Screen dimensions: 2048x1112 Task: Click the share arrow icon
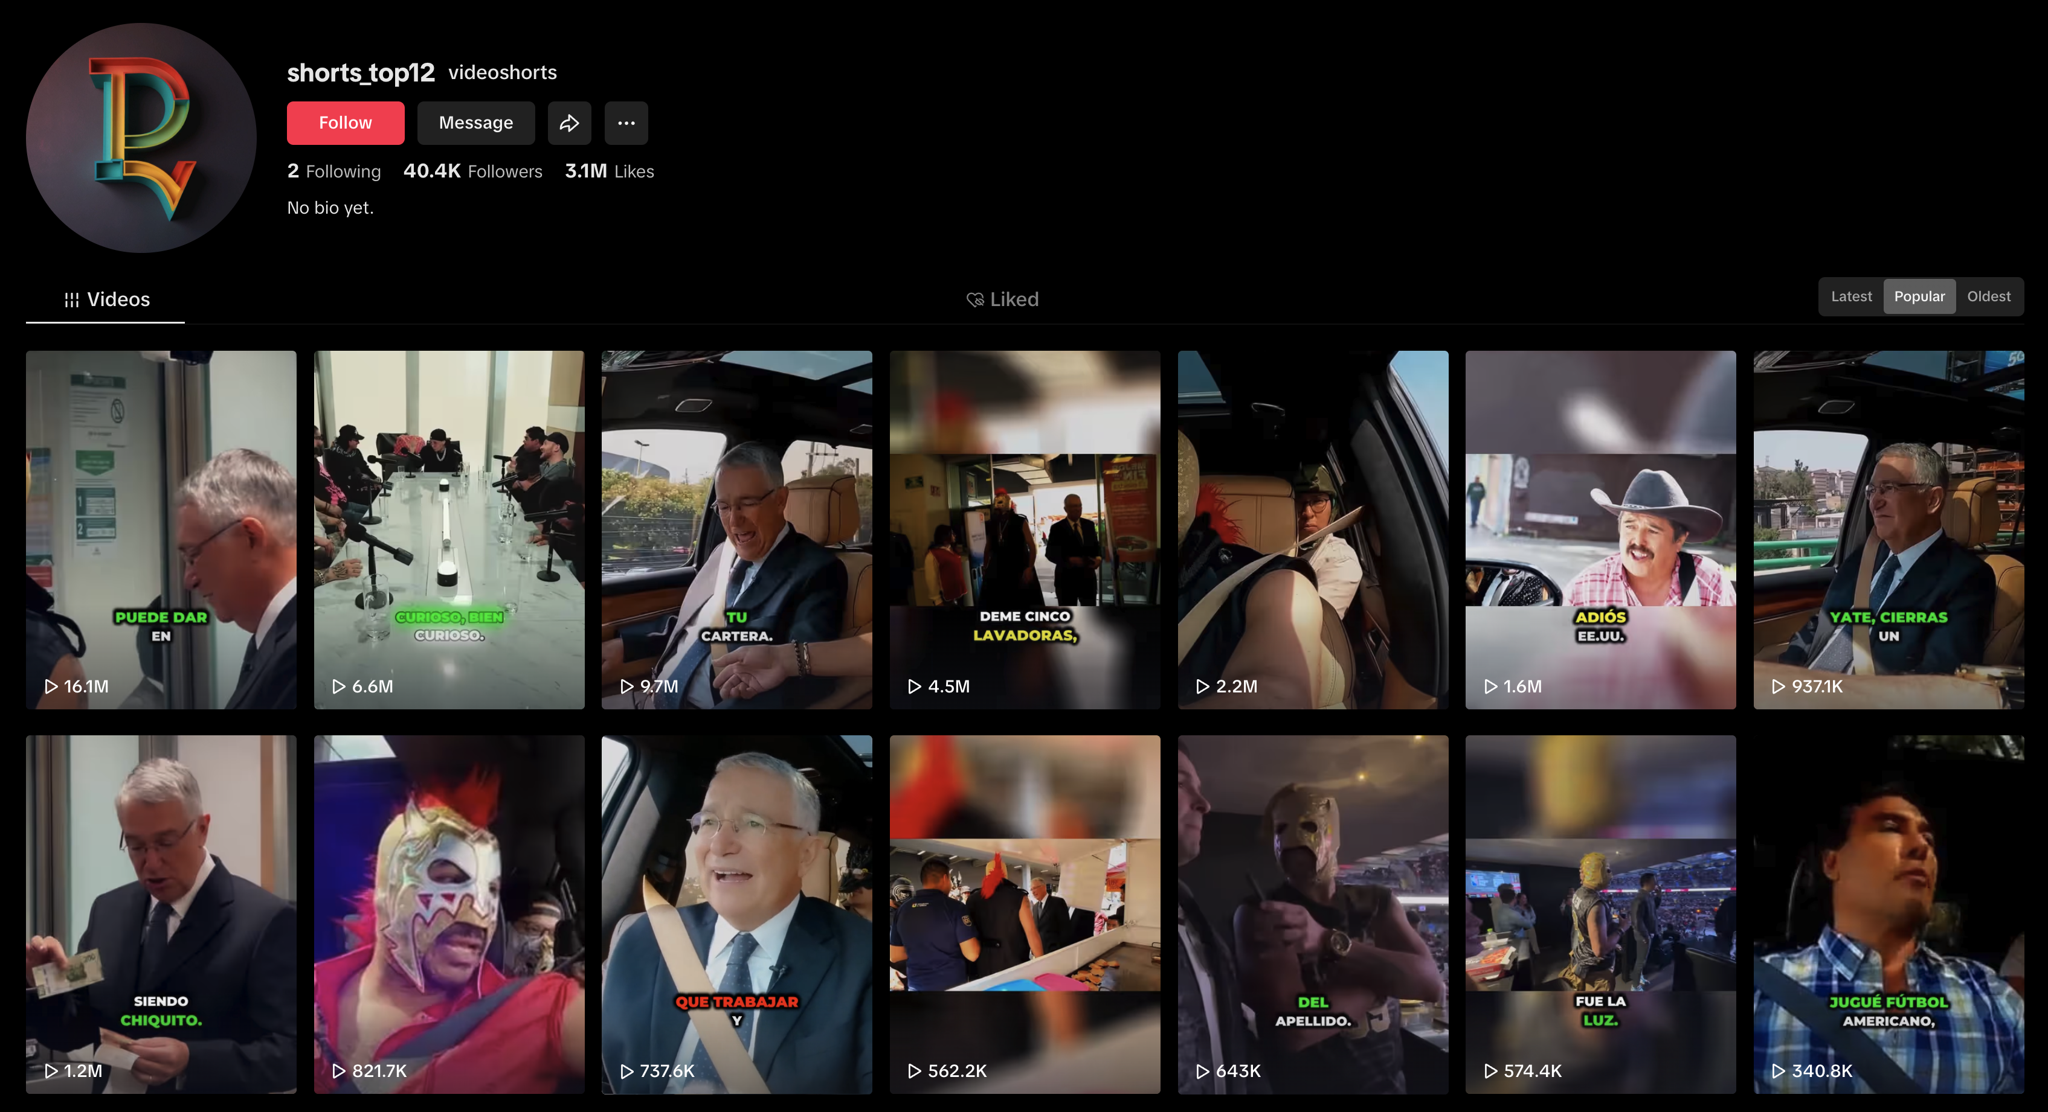click(568, 123)
